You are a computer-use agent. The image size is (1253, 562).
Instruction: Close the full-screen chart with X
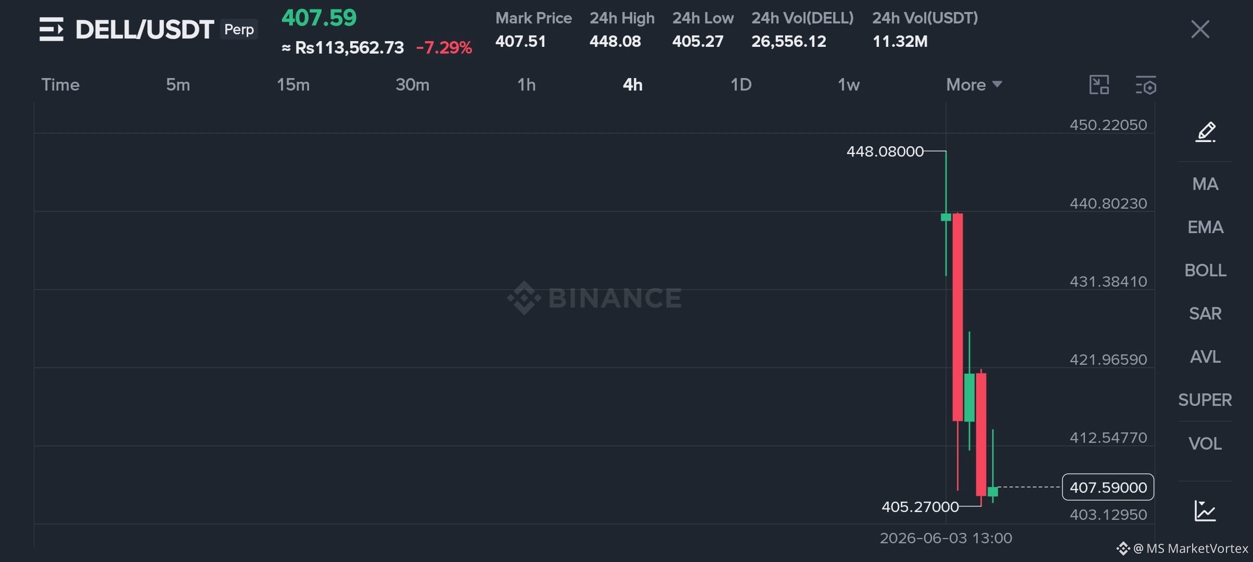[1200, 29]
